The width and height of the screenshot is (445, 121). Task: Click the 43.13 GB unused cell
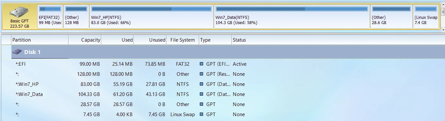pos(155,94)
